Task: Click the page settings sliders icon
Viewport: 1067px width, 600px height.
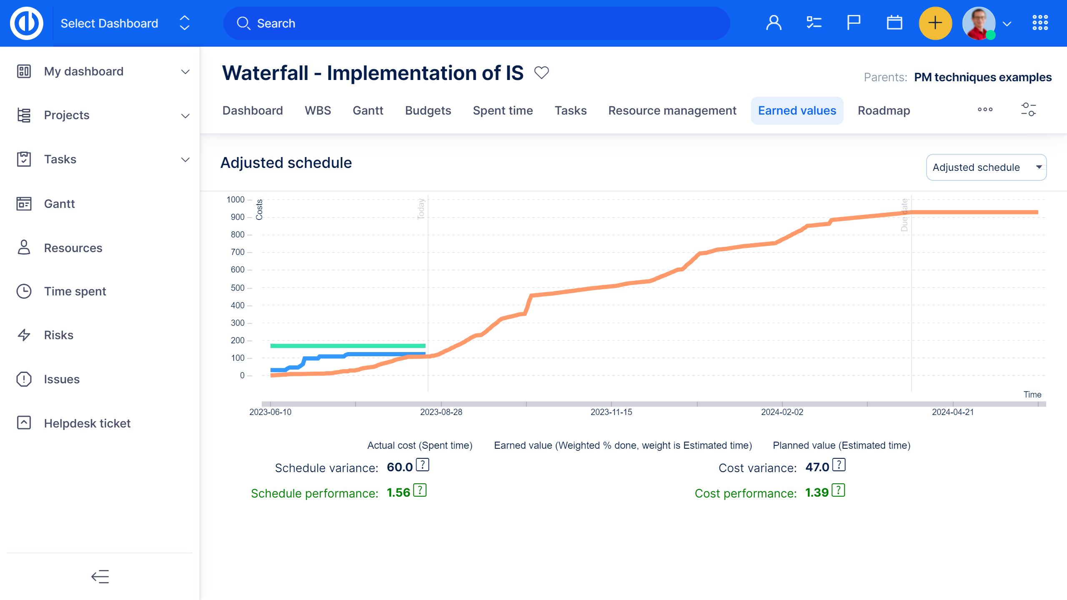Action: [x=1028, y=110]
